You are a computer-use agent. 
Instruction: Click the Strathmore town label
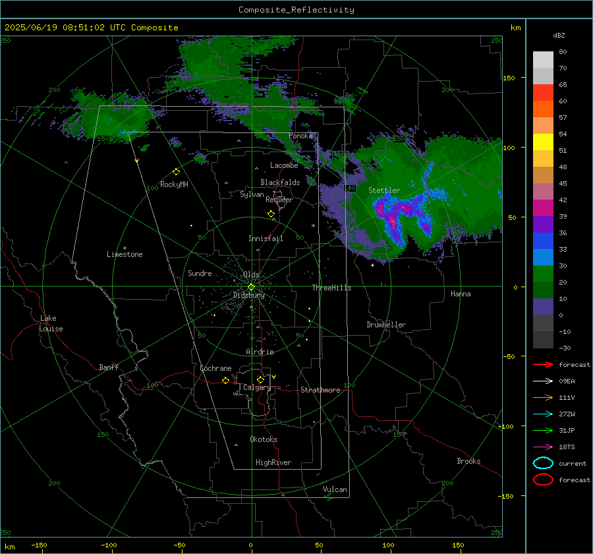320,390
